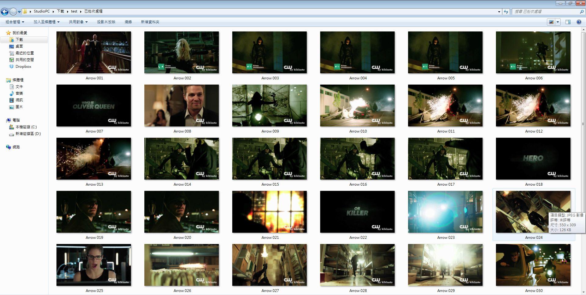Click the 燒錄 burn button
Image resolution: width=586 pixels, height=295 pixels.
(128, 22)
